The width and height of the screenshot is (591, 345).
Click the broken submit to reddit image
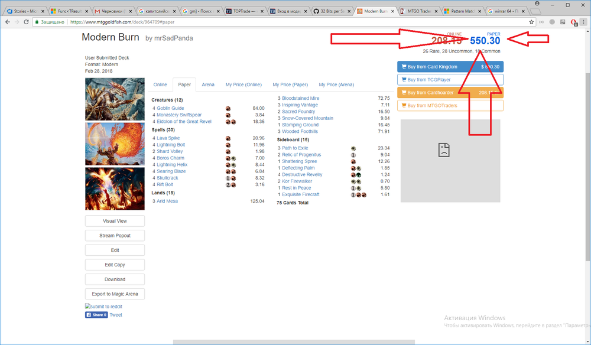[104, 307]
